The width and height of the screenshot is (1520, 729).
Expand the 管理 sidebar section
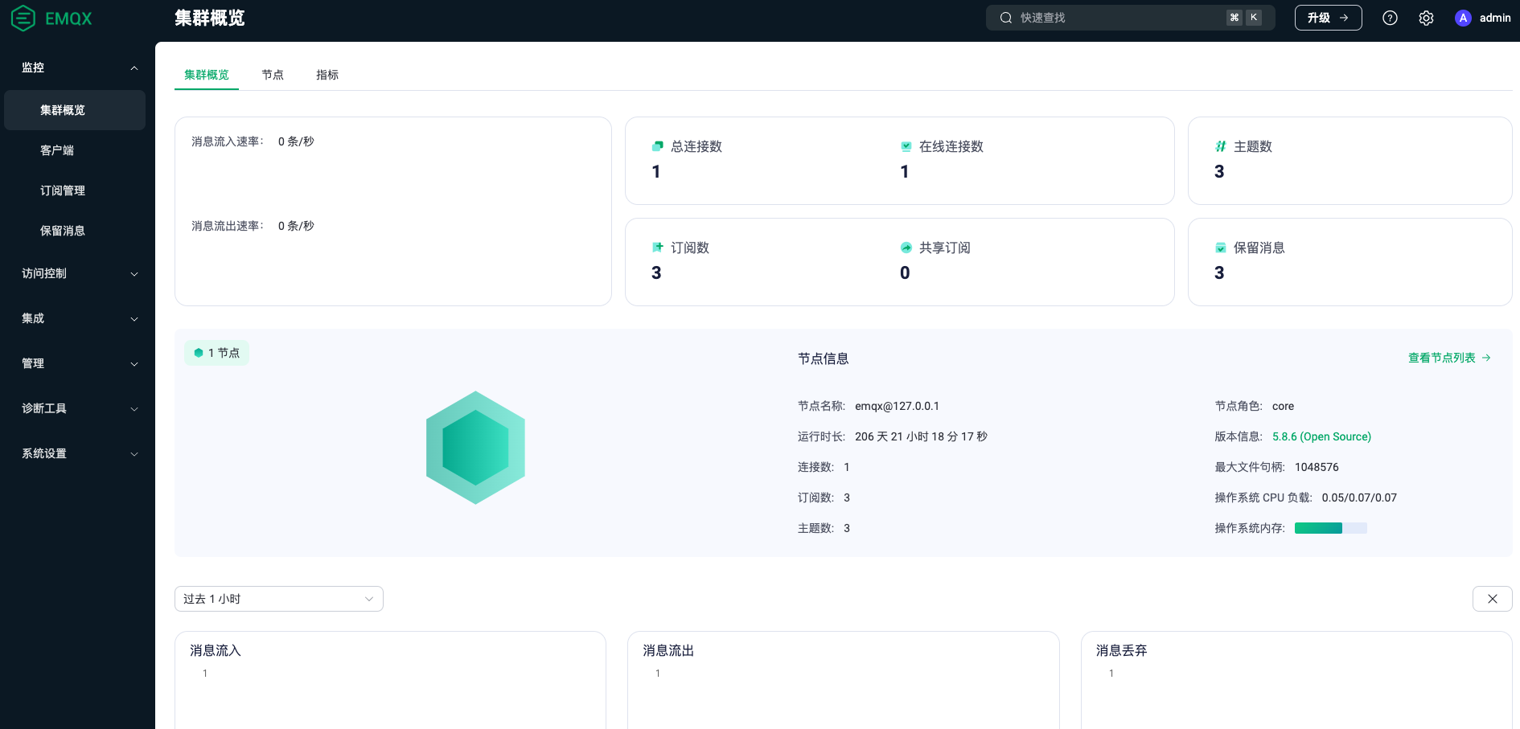[134, 363]
